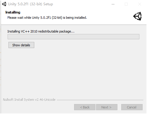The width and height of the screenshot is (147, 114).
Task: Click the separator line beside Nullsoft label
Action: [x=100, y=100]
